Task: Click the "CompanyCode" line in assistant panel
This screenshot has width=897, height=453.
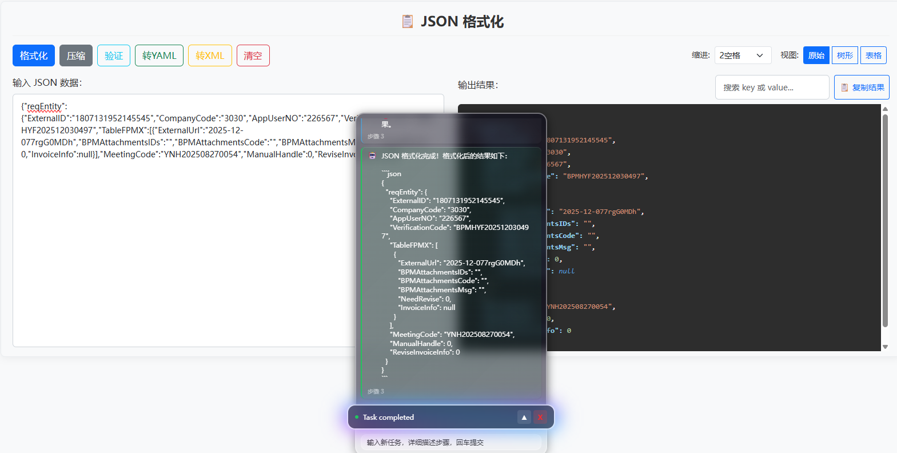Action: pyautogui.click(x=430, y=210)
